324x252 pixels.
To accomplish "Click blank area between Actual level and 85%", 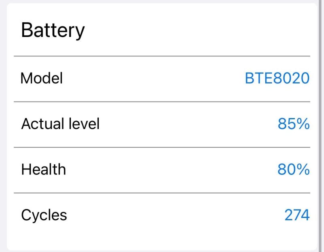I will coord(186,124).
